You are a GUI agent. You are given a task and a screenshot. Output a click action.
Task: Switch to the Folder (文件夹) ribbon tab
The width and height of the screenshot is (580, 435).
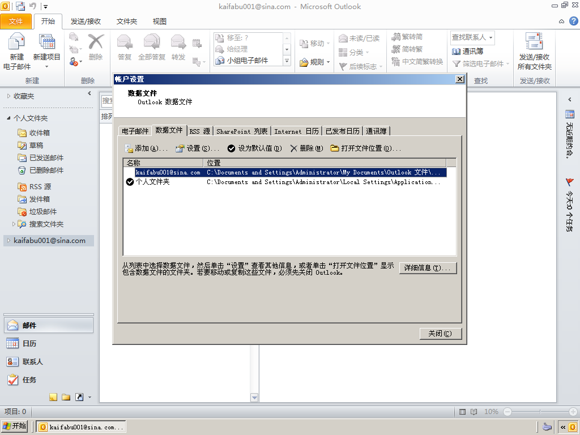(127, 22)
